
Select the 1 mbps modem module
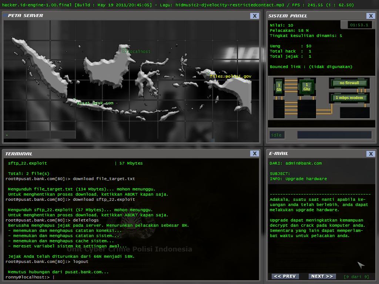[349, 98]
